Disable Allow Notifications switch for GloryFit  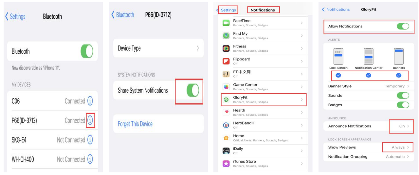403,26
